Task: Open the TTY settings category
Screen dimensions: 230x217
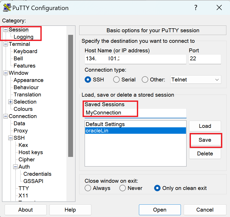Action: tap(24, 188)
